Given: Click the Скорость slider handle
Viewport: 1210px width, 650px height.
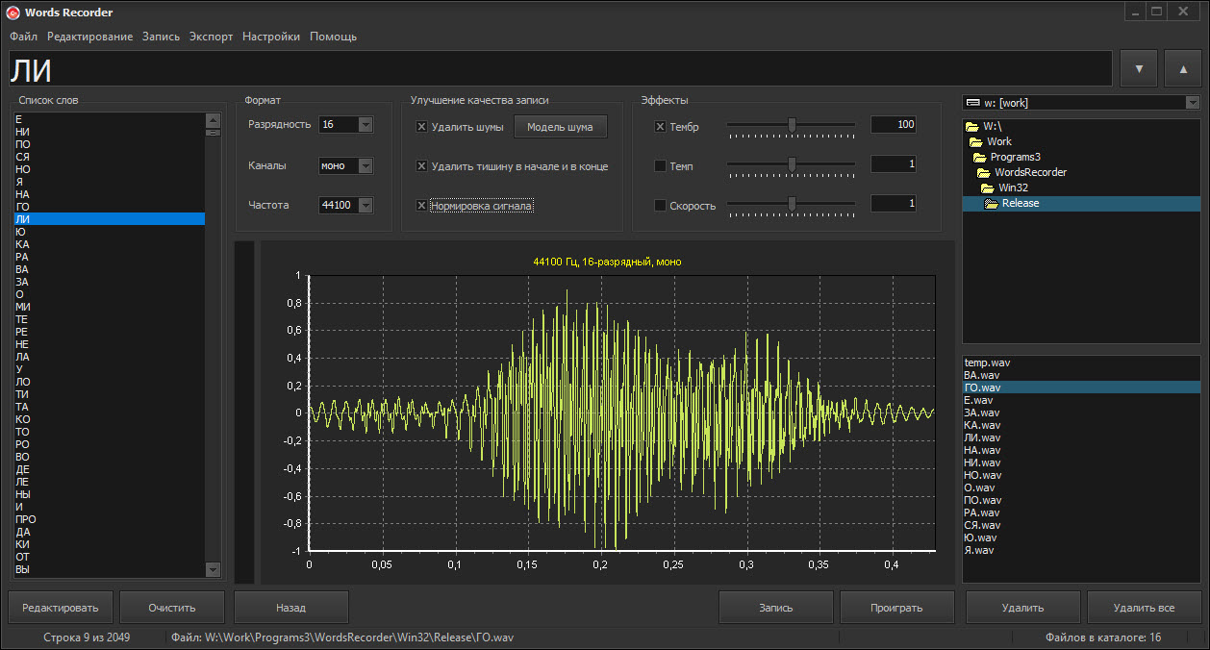Looking at the screenshot, I should (792, 204).
